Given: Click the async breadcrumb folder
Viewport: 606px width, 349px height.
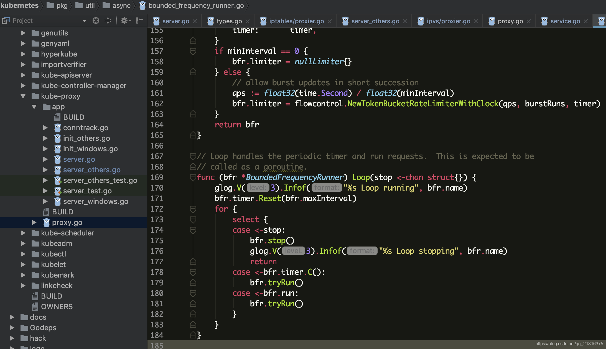Looking at the screenshot, I should click(117, 5).
